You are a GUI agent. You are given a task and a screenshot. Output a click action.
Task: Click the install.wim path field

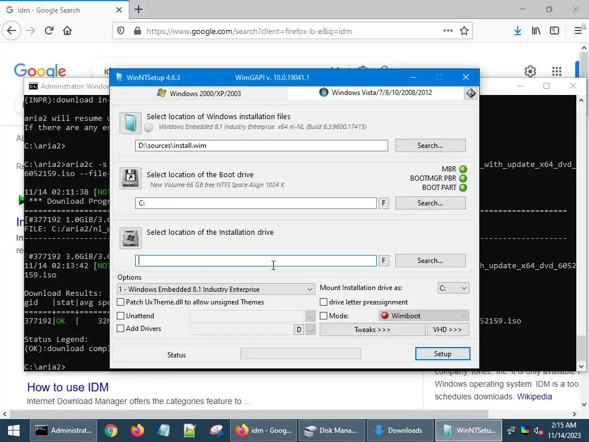point(262,146)
